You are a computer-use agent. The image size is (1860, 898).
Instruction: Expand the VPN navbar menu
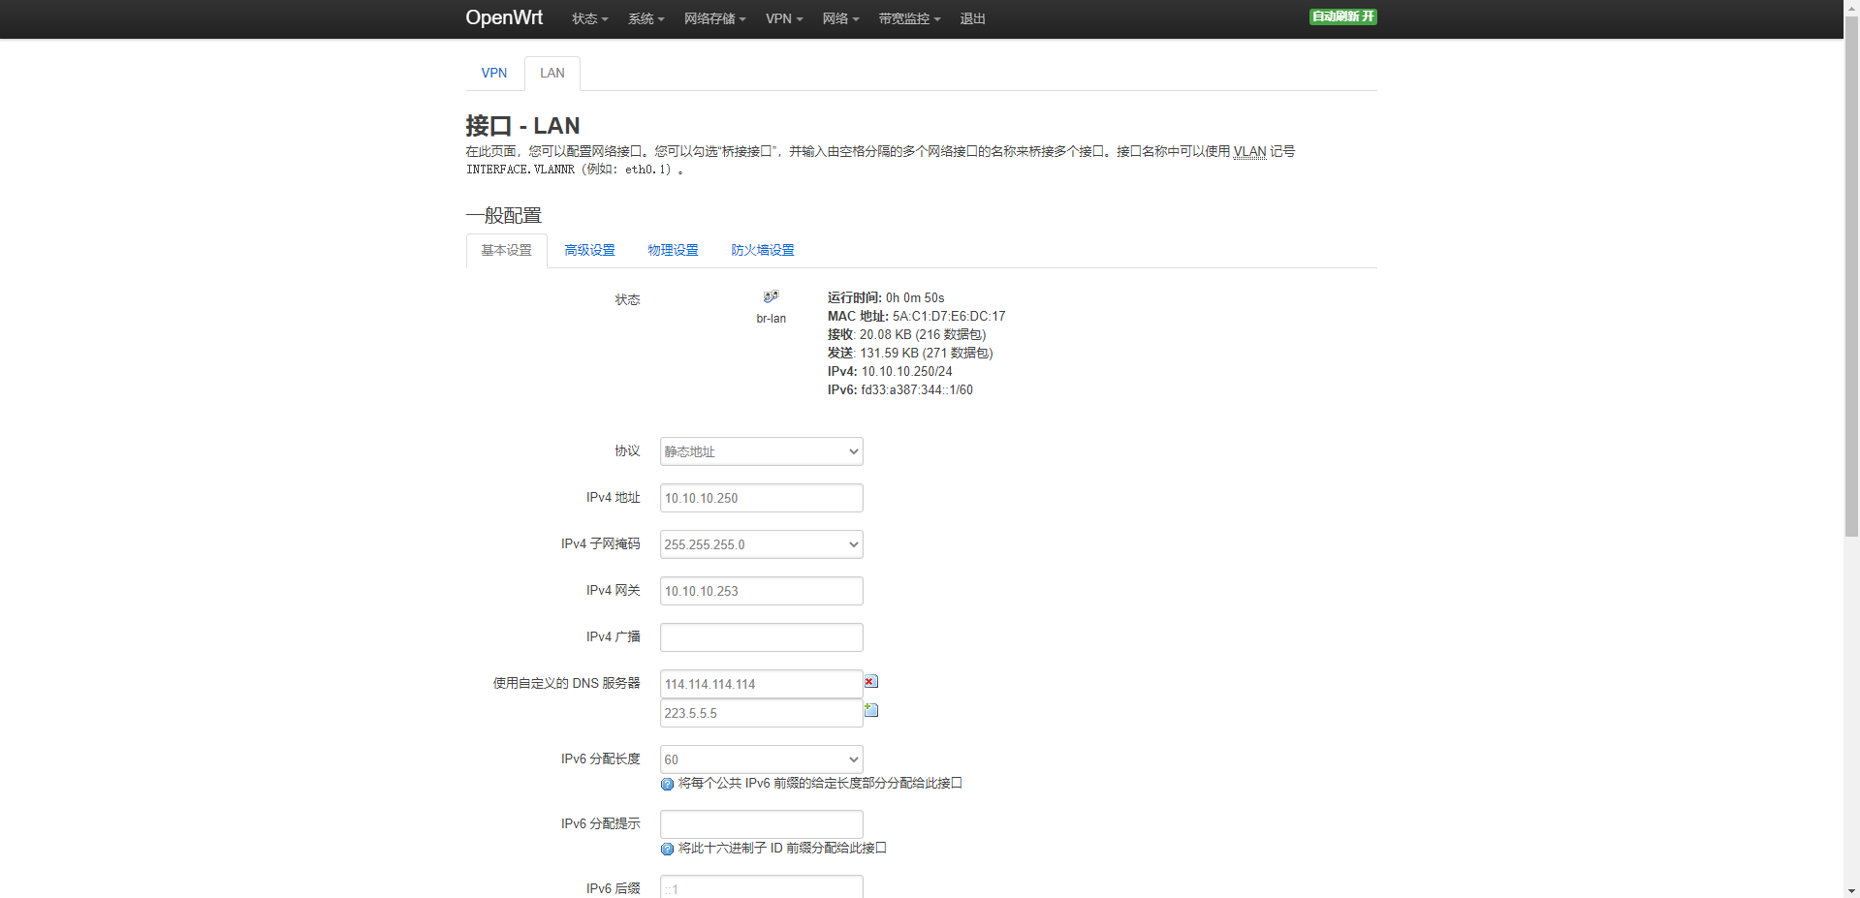click(x=784, y=18)
